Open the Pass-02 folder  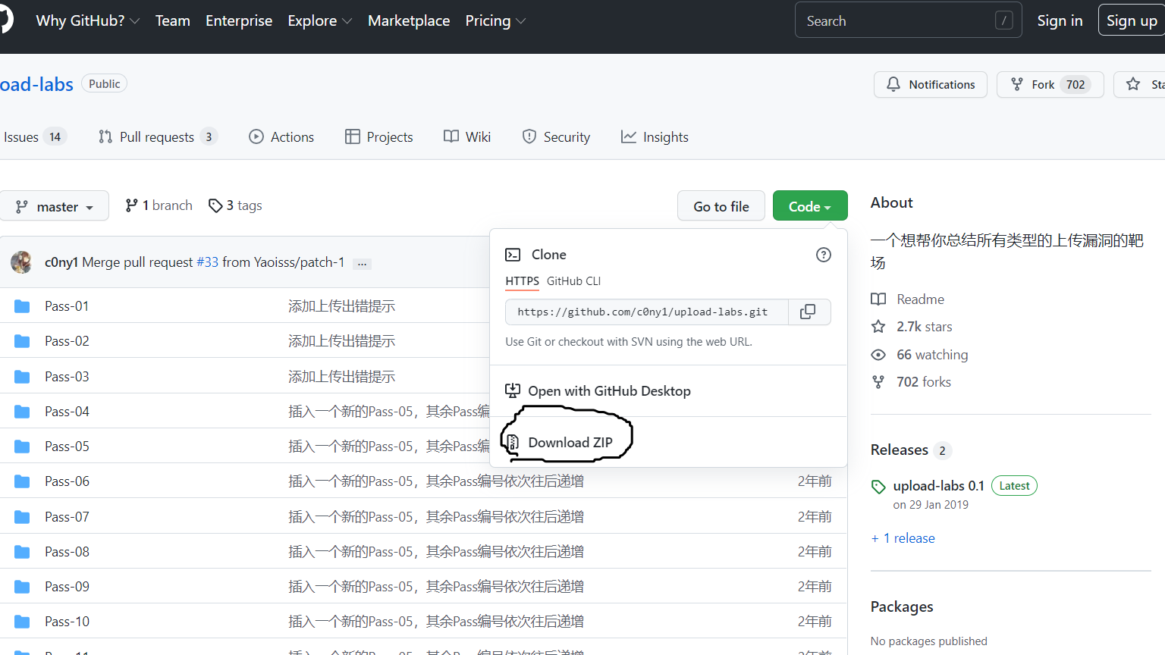pyautogui.click(x=67, y=341)
